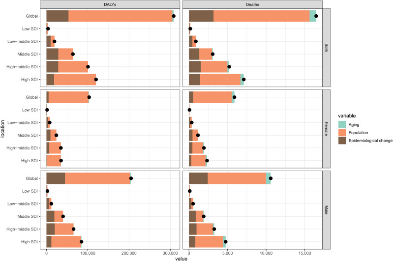The width and height of the screenshot is (393, 261).
Task: Click High SDI orange segment in Female DALYs panel
Action: [x=54, y=161]
